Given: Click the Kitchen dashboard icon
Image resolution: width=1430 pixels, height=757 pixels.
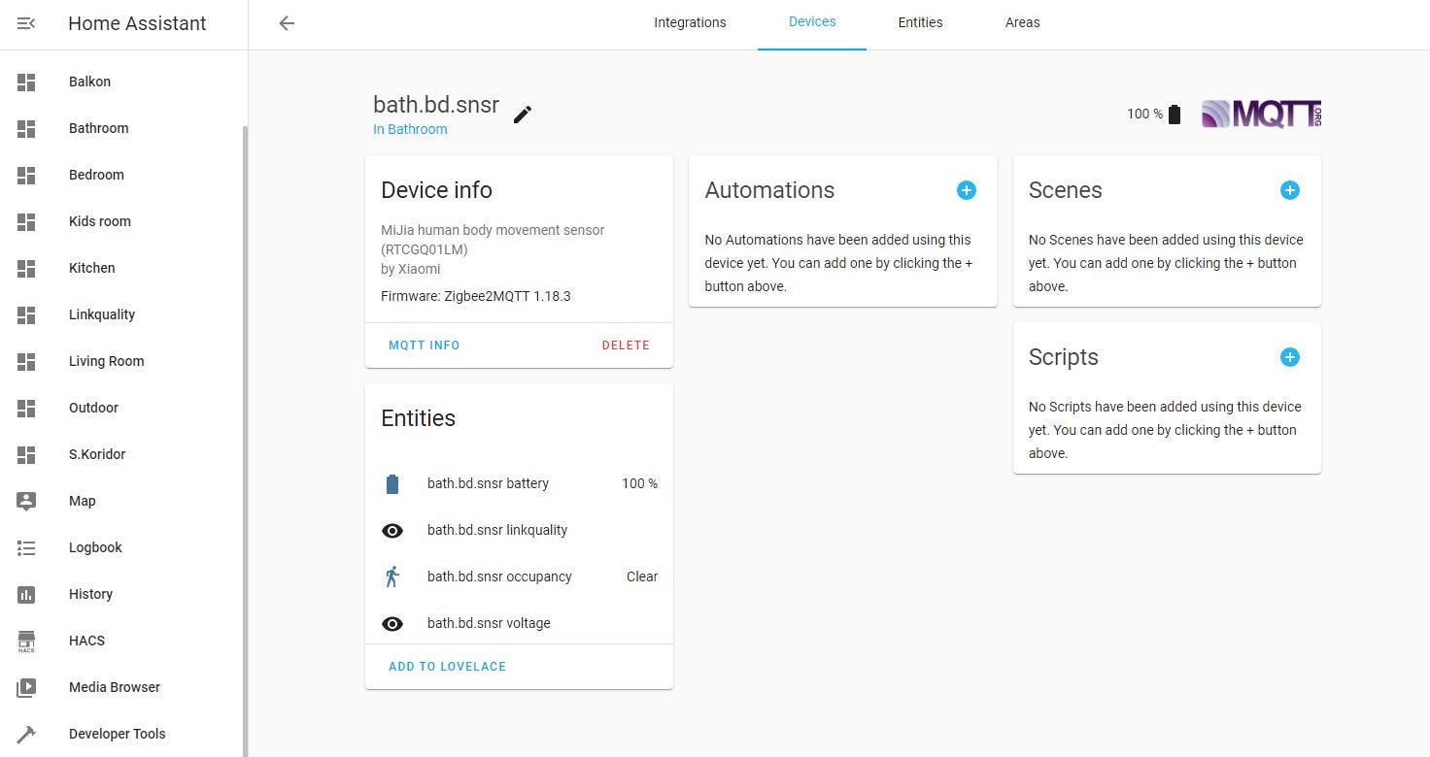Looking at the screenshot, I should 26,268.
